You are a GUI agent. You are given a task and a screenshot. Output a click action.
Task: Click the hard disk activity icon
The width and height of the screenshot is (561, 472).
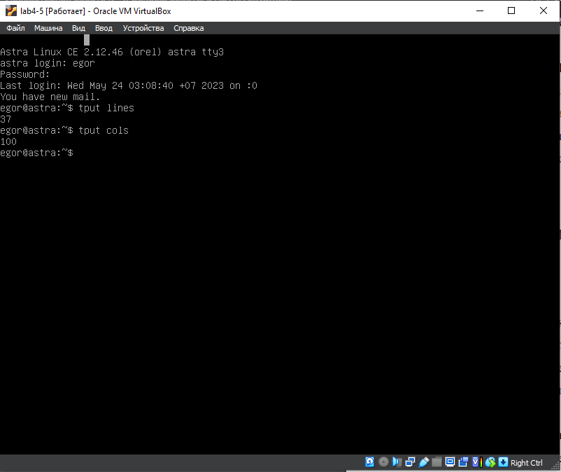coord(369,462)
